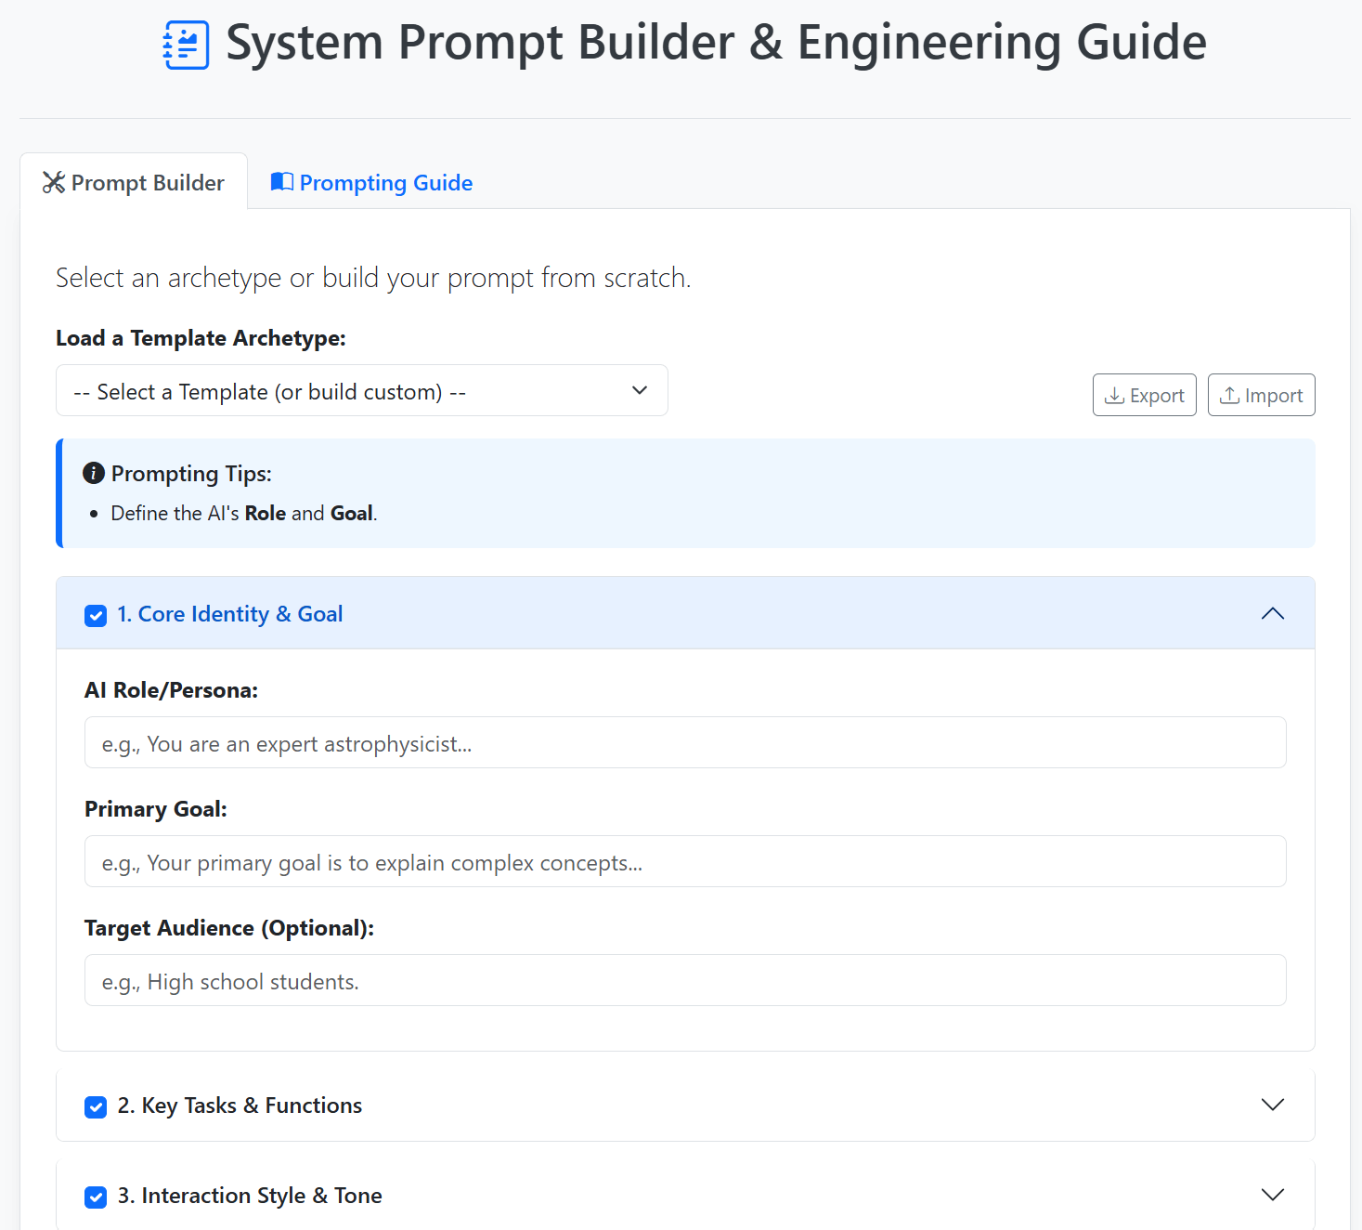Click the '1. Core Identity & Goal' heading
This screenshot has width=1362, height=1230.
[230, 614]
